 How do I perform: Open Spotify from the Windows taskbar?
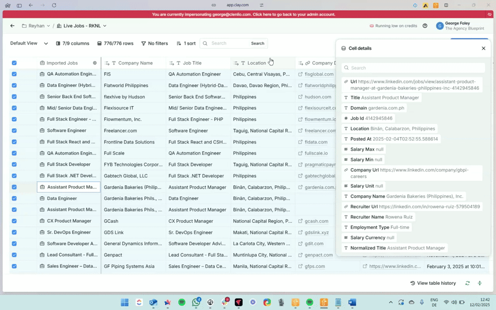coord(182,302)
